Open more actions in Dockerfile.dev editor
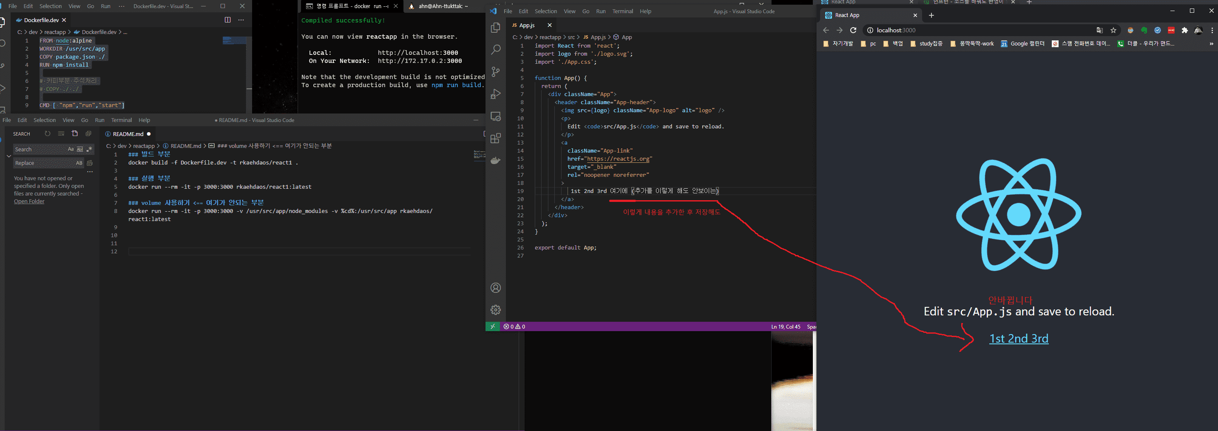This screenshot has height=431, width=1218. (241, 20)
